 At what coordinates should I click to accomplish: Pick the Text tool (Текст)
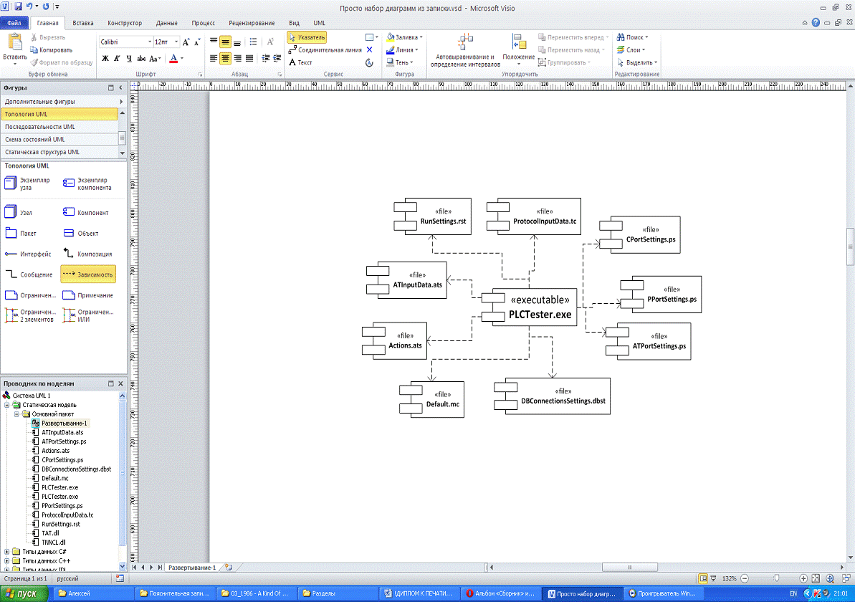[x=300, y=63]
